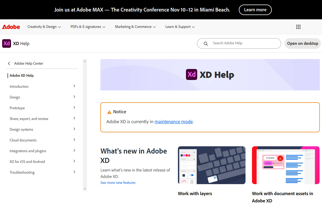Go back to Adobe Help Center
Viewport: 322px width, 204px height.
pos(29,63)
